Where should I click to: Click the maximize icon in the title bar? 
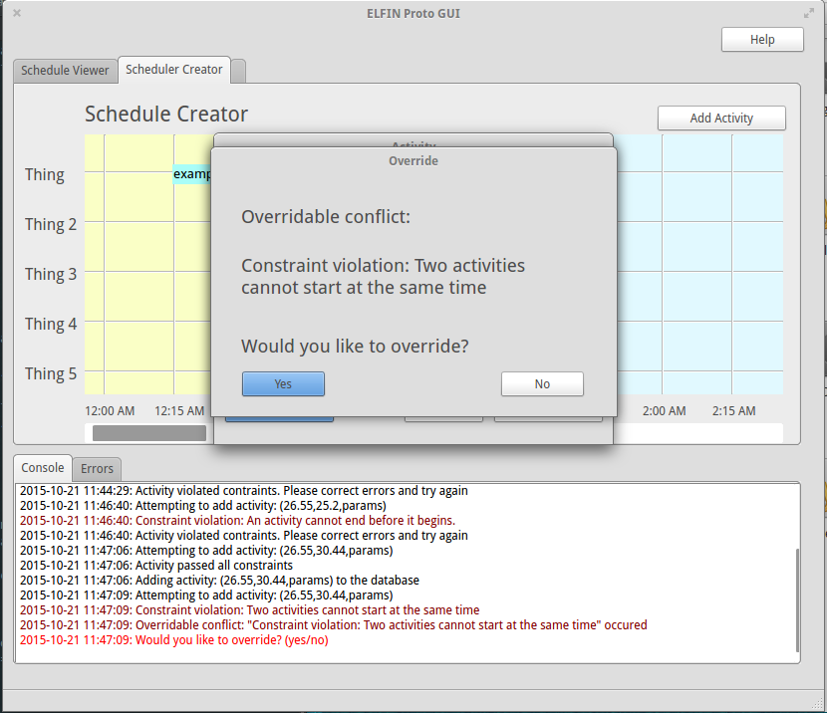pos(809,13)
